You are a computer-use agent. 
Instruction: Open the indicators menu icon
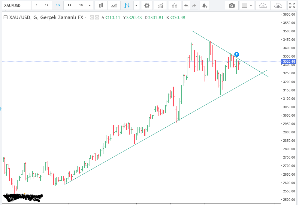tap(161, 5)
